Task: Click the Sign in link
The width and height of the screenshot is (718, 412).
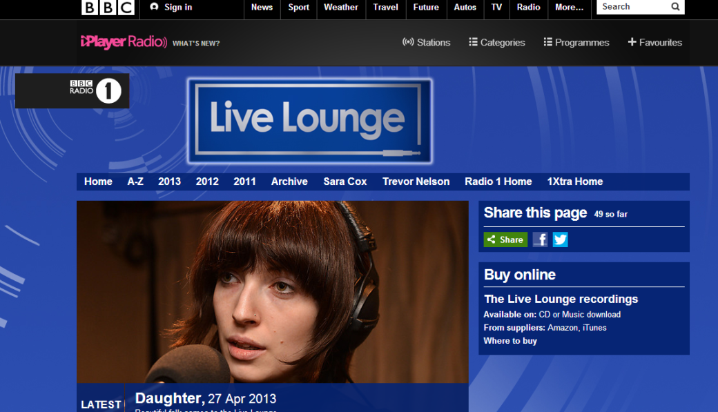Action: [x=171, y=7]
